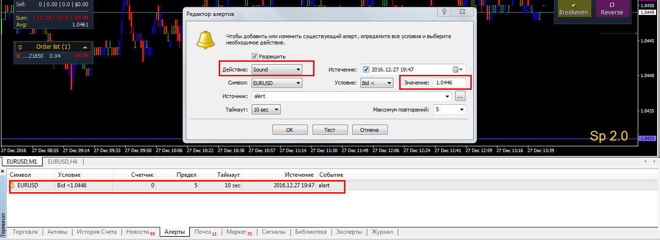Open the calendar picker for the expiration date
Image resolution: width=660 pixels, height=240 pixels.
[458, 70]
